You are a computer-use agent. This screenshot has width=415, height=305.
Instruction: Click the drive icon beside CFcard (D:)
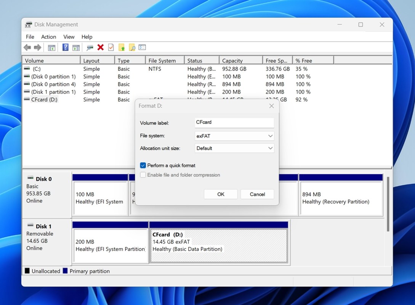coord(27,99)
